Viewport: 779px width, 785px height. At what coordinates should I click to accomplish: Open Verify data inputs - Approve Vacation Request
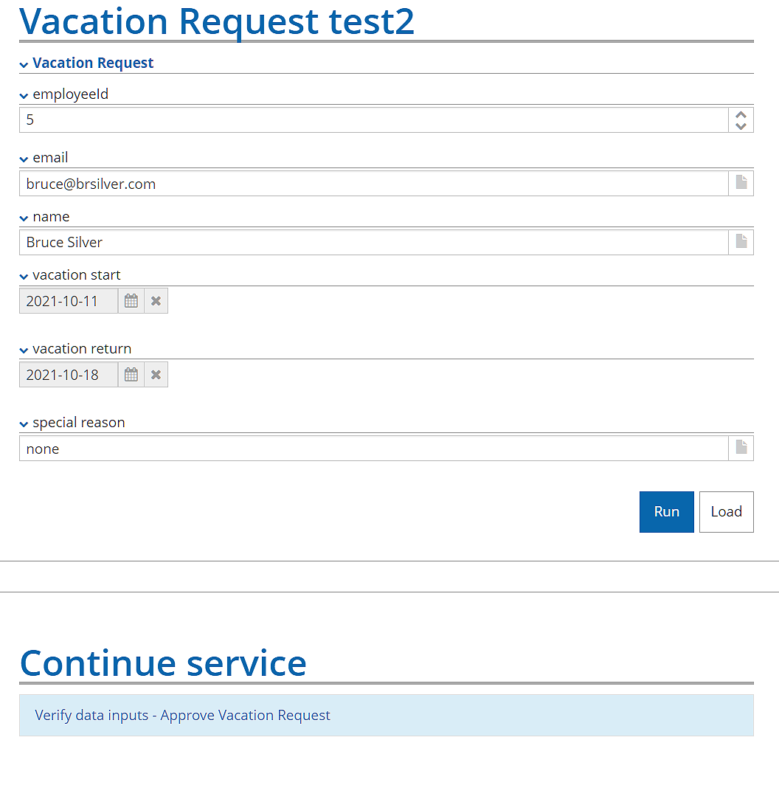pos(182,715)
